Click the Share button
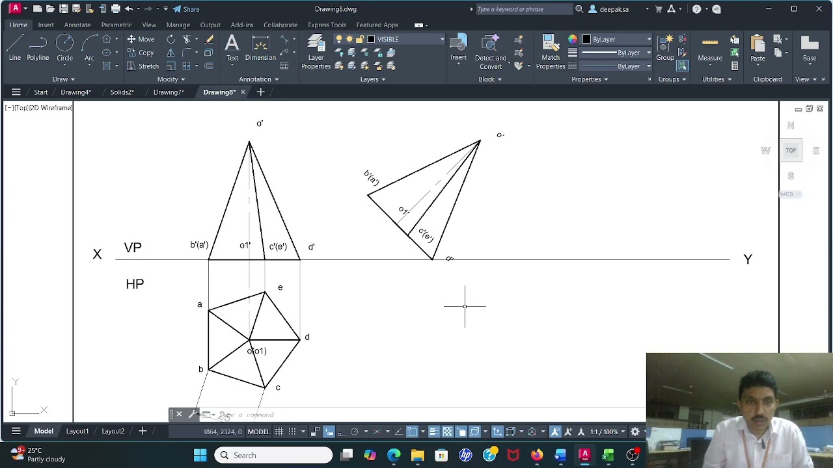833x468 pixels. 186,9
